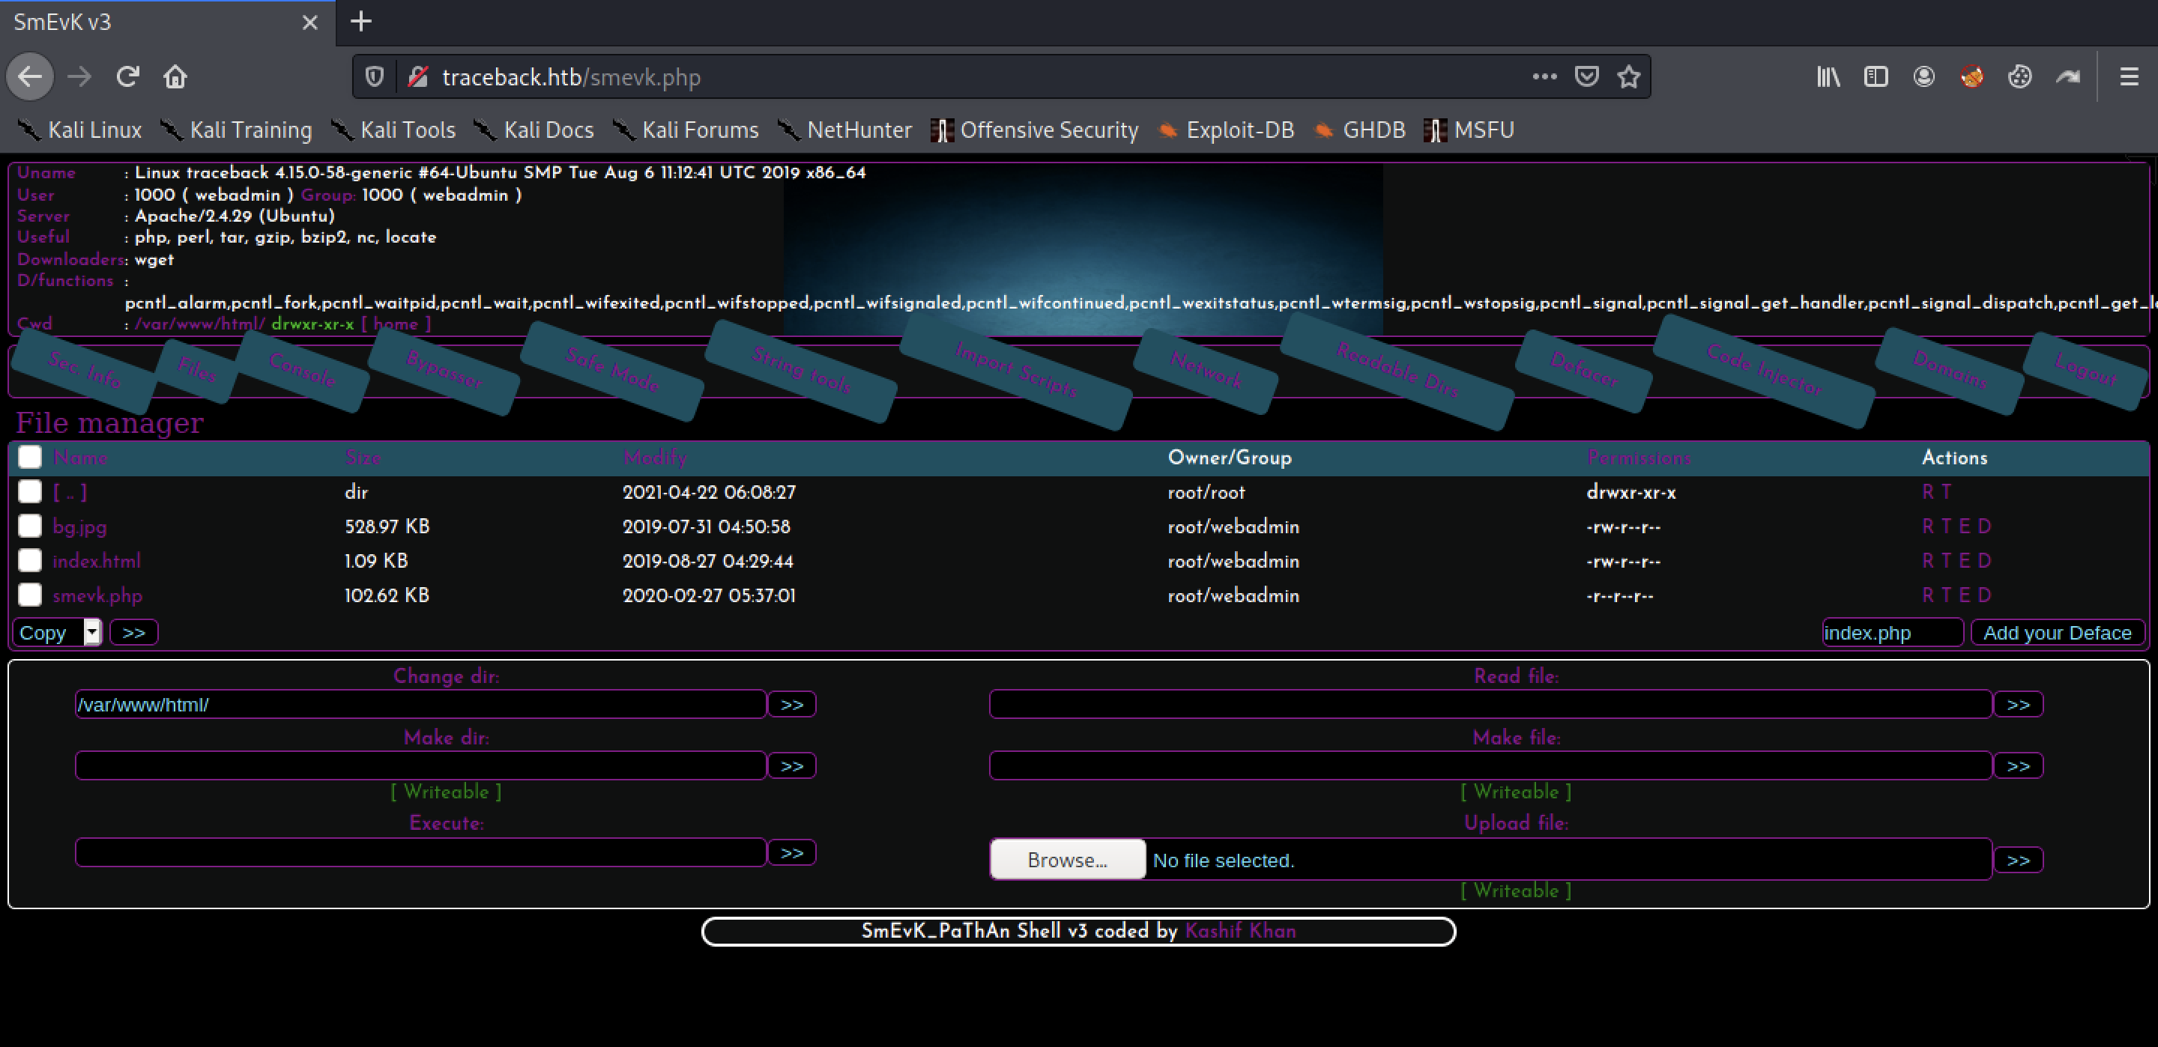Open the Sec. Info menu tab
This screenshot has width=2158, height=1047.
coord(85,370)
